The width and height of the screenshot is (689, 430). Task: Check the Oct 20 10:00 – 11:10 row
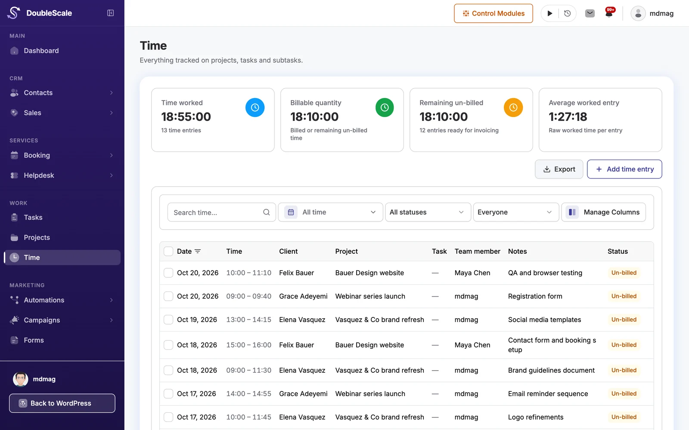[168, 273]
